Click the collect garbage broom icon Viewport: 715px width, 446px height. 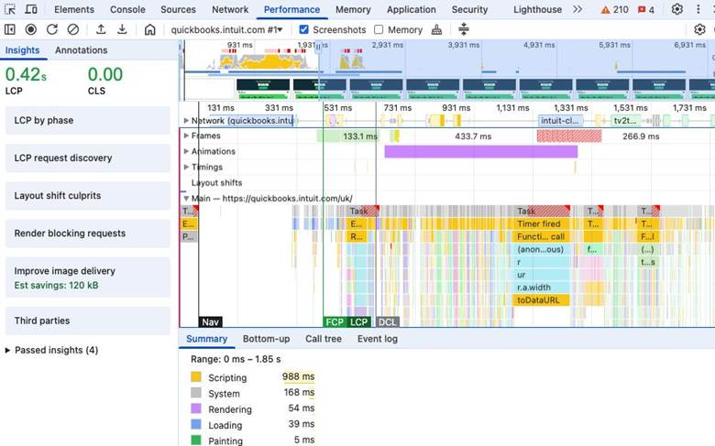point(436,29)
